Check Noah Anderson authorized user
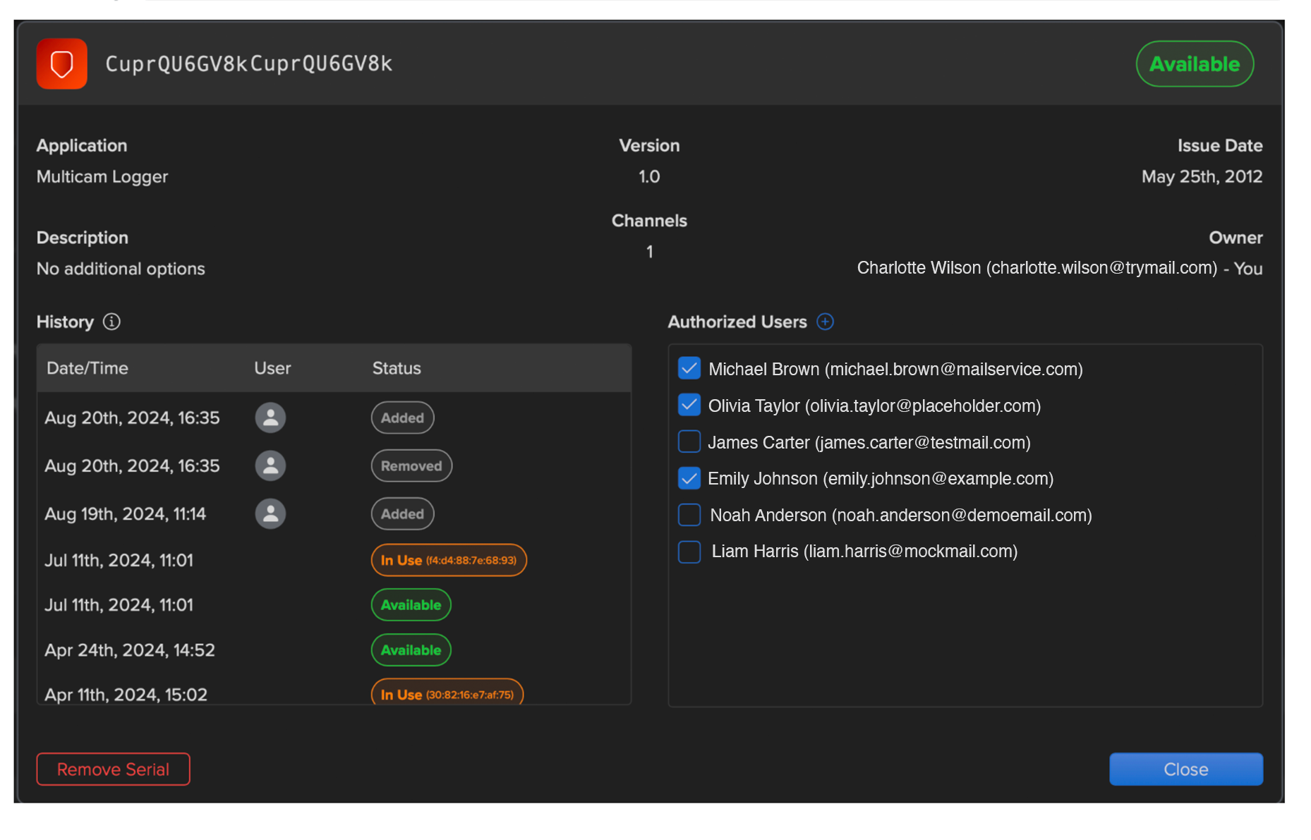The height and width of the screenshot is (840, 1311). pos(689,515)
